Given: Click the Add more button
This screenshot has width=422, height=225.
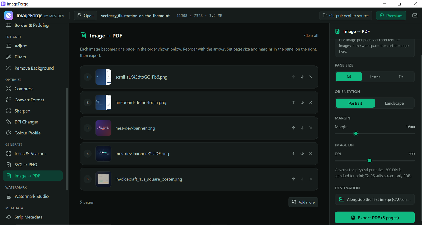Looking at the screenshot, I should 303,202.
